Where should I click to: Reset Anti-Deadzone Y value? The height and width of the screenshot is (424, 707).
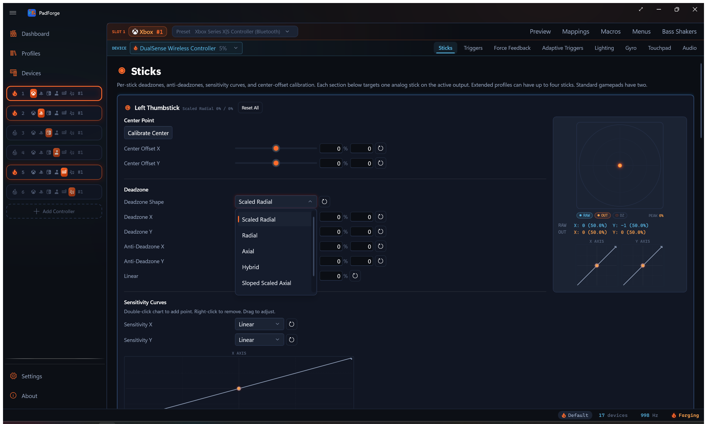(x=380, y=261)
